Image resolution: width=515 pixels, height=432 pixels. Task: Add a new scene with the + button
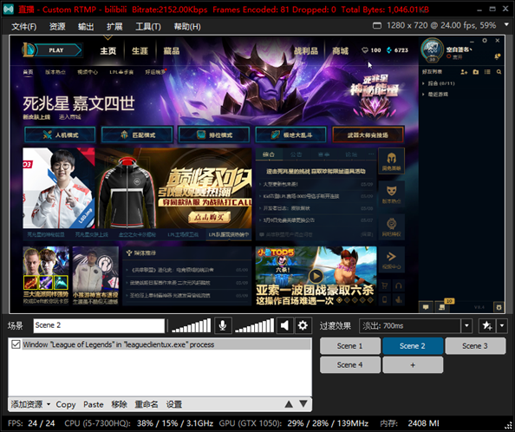click(413, 365)
